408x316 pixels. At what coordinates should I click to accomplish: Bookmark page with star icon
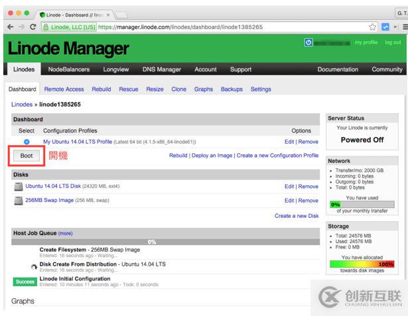click(x=372, y=26)
